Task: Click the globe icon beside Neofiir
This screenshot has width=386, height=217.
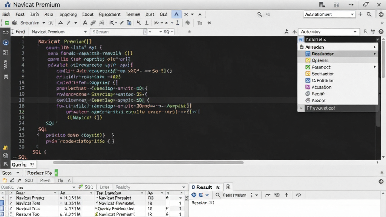Action: pyautogui.click(x=308, y=94)
